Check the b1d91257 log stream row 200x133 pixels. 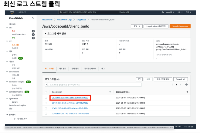(46, 108)
